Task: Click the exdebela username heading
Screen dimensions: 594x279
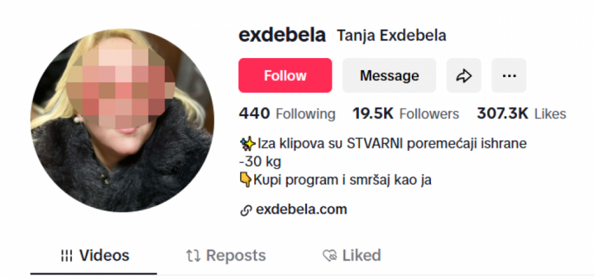Action: click(282, 35)
